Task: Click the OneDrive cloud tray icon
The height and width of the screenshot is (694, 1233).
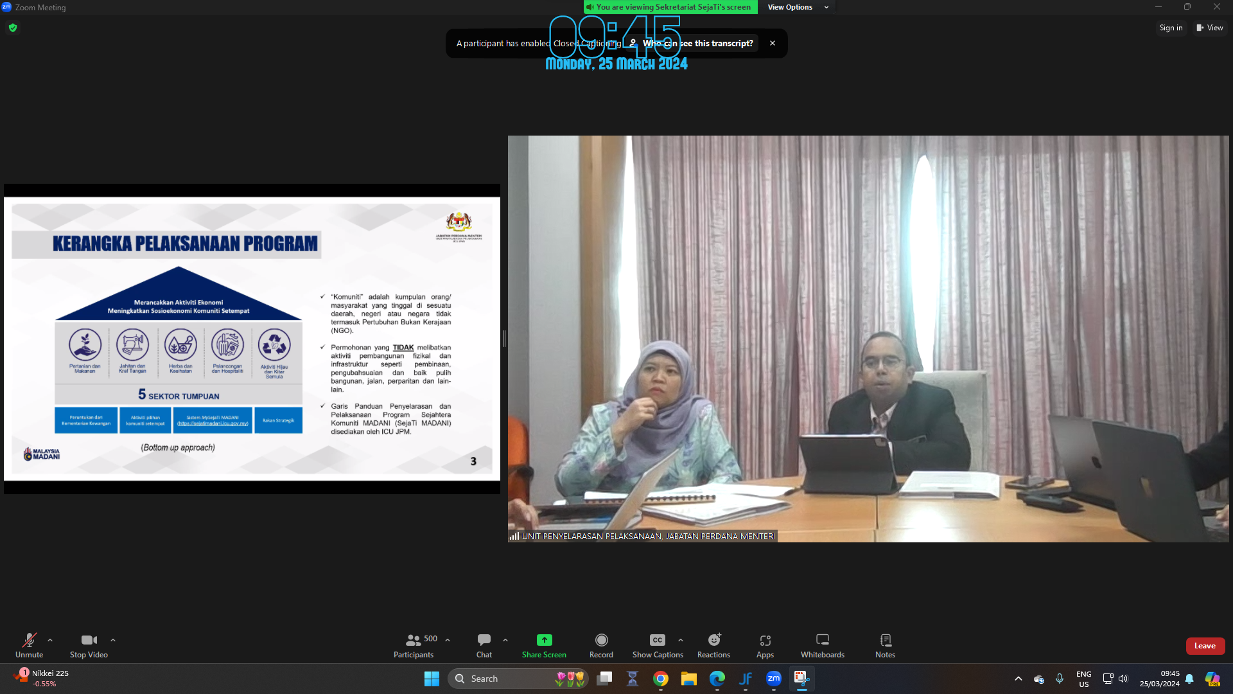Action: click(x=1039, y=679)
